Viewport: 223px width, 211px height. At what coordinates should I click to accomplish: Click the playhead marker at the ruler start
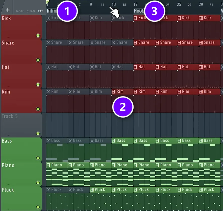(47, 2)
